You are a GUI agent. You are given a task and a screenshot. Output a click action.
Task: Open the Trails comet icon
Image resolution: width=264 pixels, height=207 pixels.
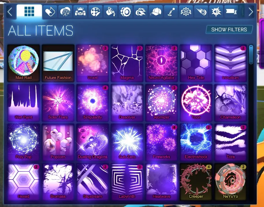[x=202, y=12]
